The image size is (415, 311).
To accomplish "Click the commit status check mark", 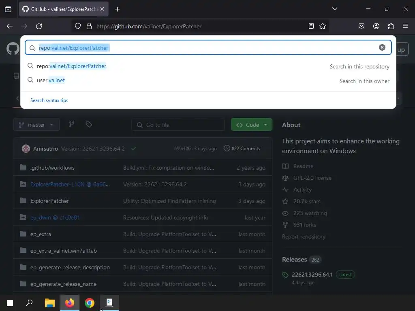I will [x=134, y=148].
